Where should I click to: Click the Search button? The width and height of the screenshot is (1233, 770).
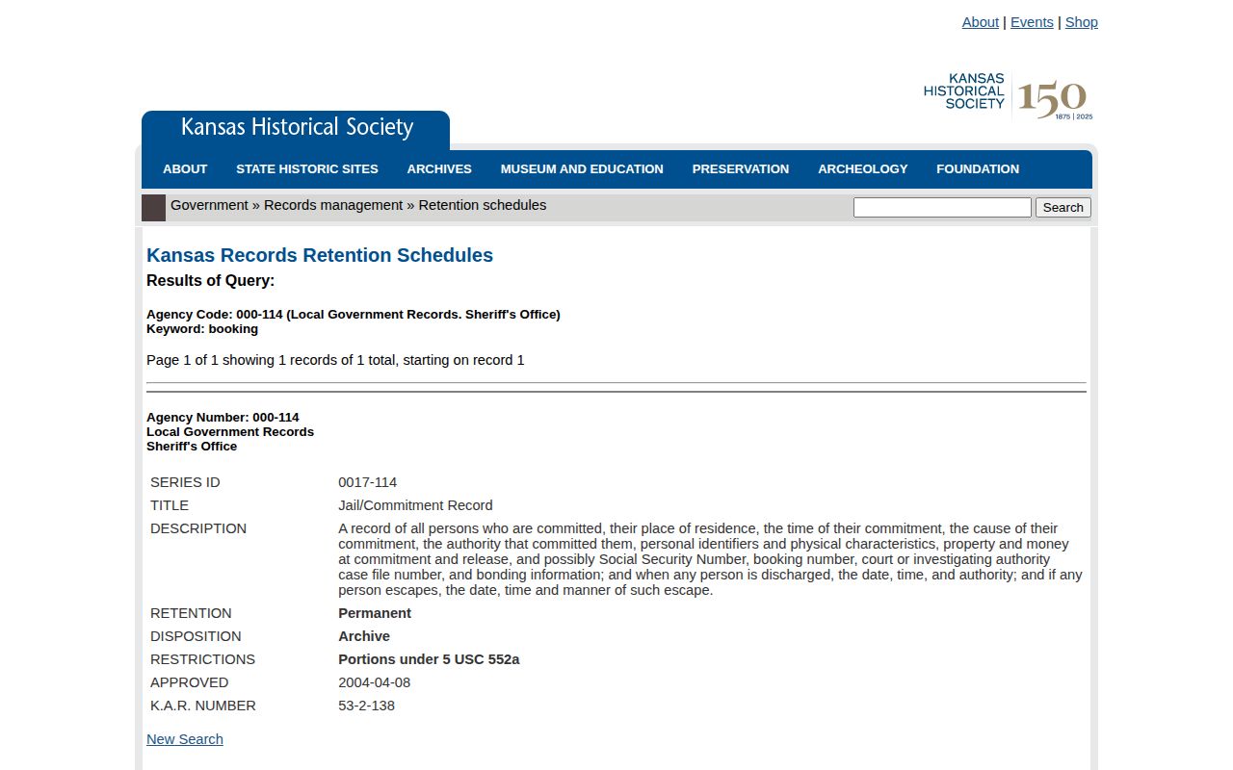coord(1063,207)
